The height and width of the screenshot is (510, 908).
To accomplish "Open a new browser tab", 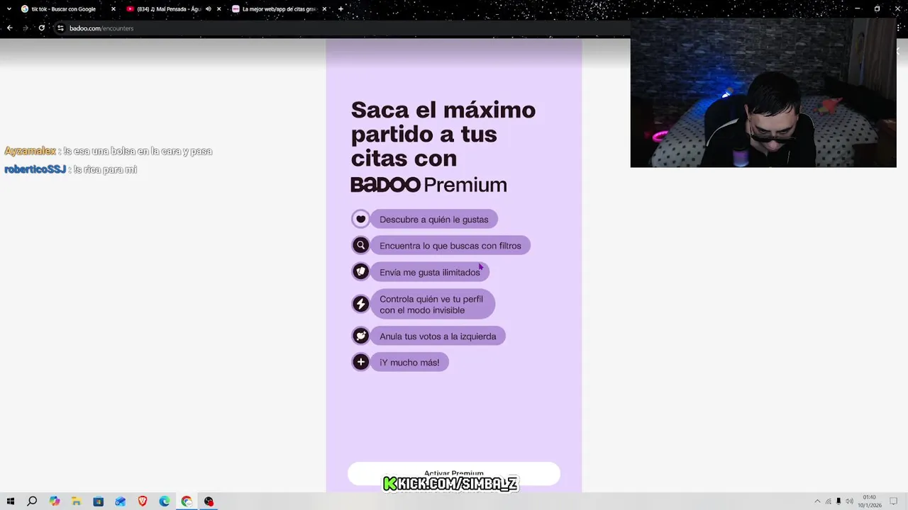I will (x=340, y=9).
